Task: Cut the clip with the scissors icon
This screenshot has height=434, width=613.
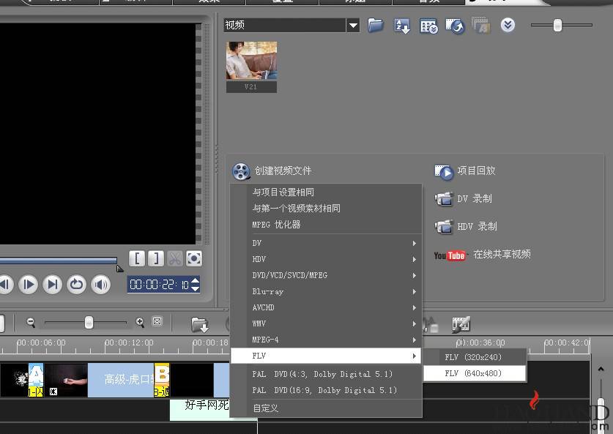Action: pyautogui.click(x=175, y=258)
